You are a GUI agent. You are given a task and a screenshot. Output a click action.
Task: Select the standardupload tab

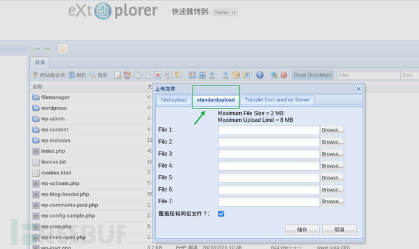click(x=216, y=100)
